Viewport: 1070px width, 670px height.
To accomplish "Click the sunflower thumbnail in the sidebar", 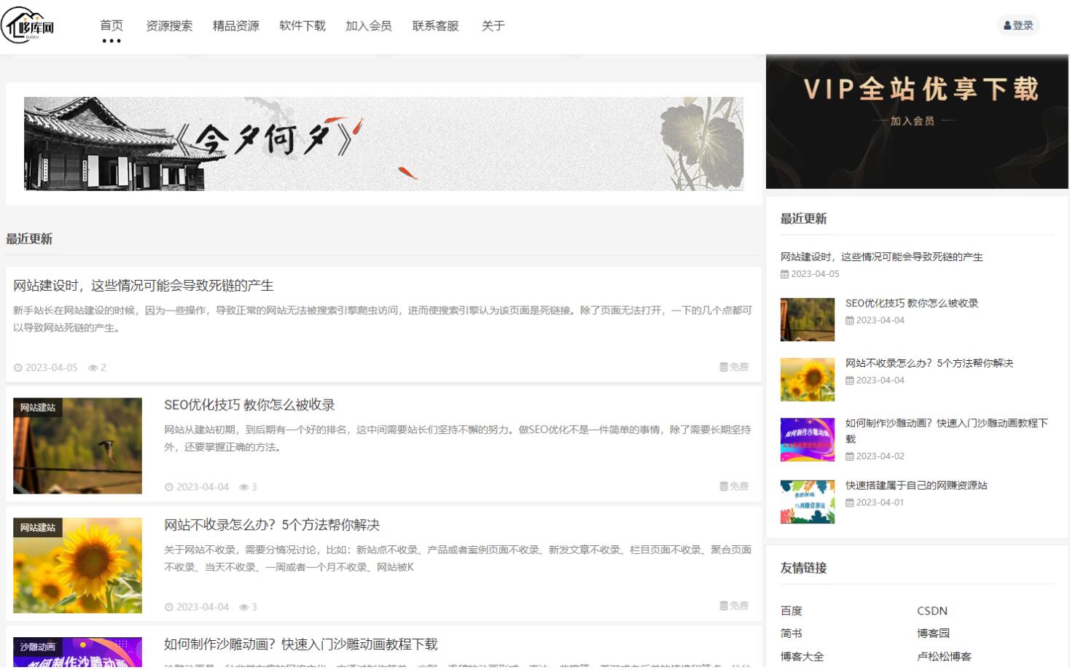I will pyautogui.click(x=808, y=380).
